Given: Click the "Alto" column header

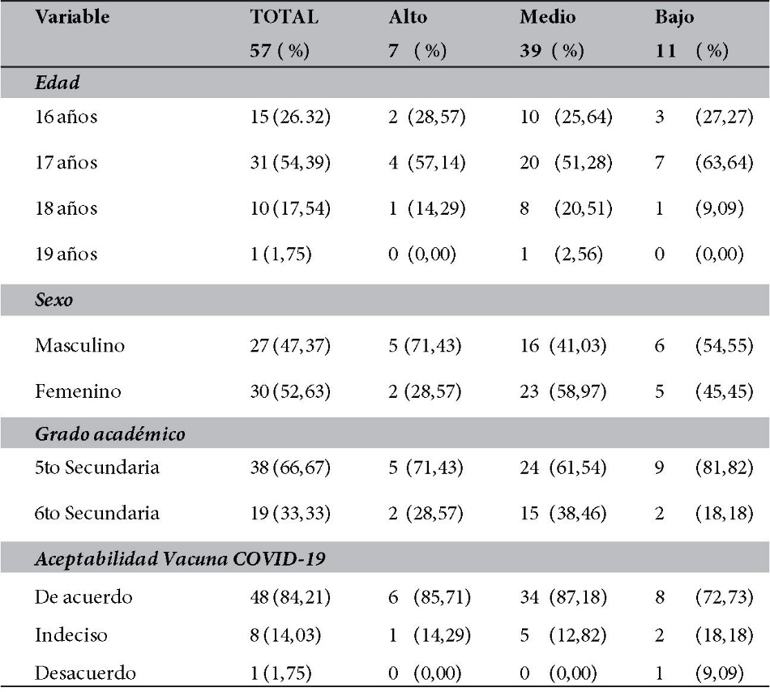Looking at the screenshot, I should (x=408, y=18).
